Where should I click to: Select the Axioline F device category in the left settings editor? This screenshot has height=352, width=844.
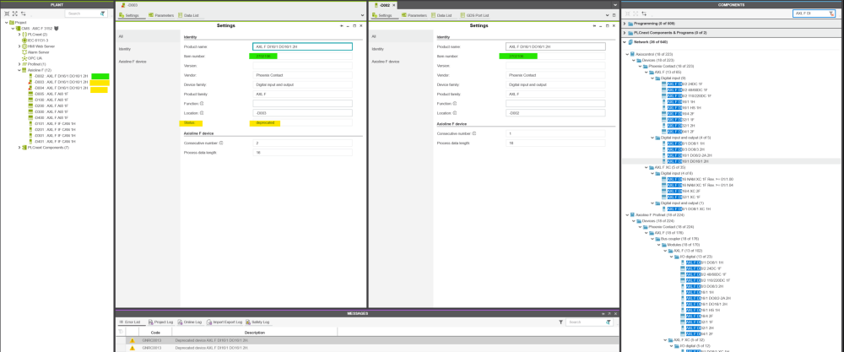click(133, 62)
